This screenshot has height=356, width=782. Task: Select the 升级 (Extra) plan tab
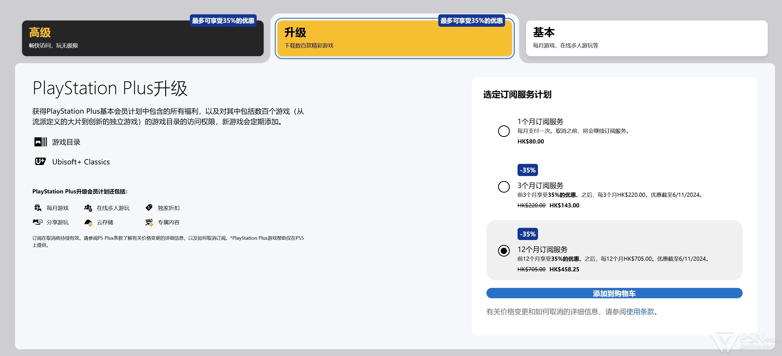pos(395,38)
